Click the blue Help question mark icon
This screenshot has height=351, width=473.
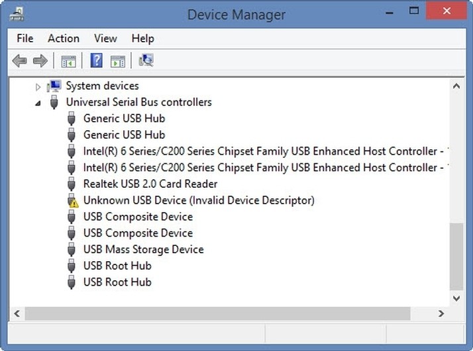tap(97, 61)
